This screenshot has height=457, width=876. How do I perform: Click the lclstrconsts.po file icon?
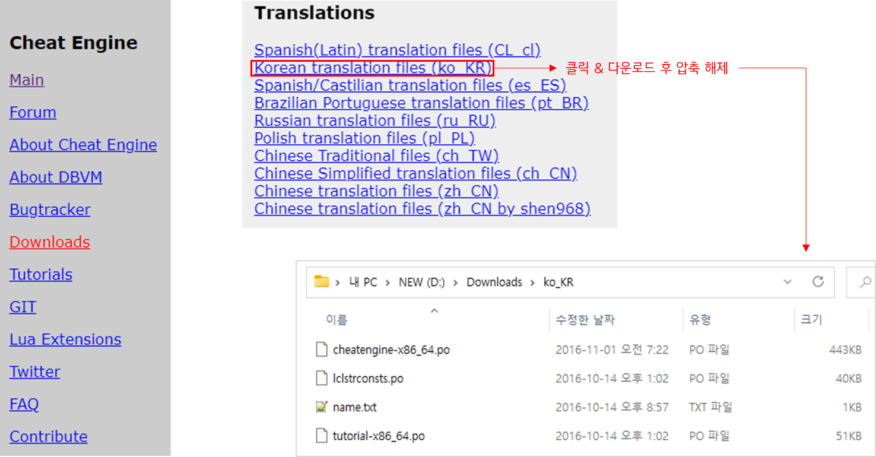321,378
